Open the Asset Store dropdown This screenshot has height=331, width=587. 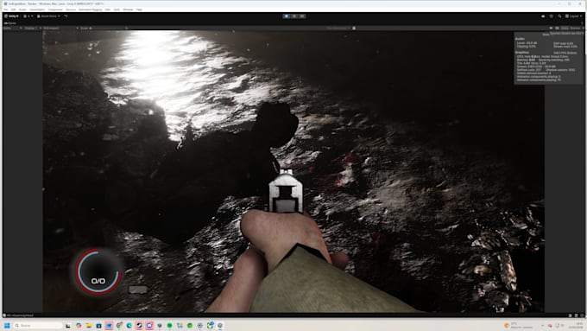coord(48,16)
